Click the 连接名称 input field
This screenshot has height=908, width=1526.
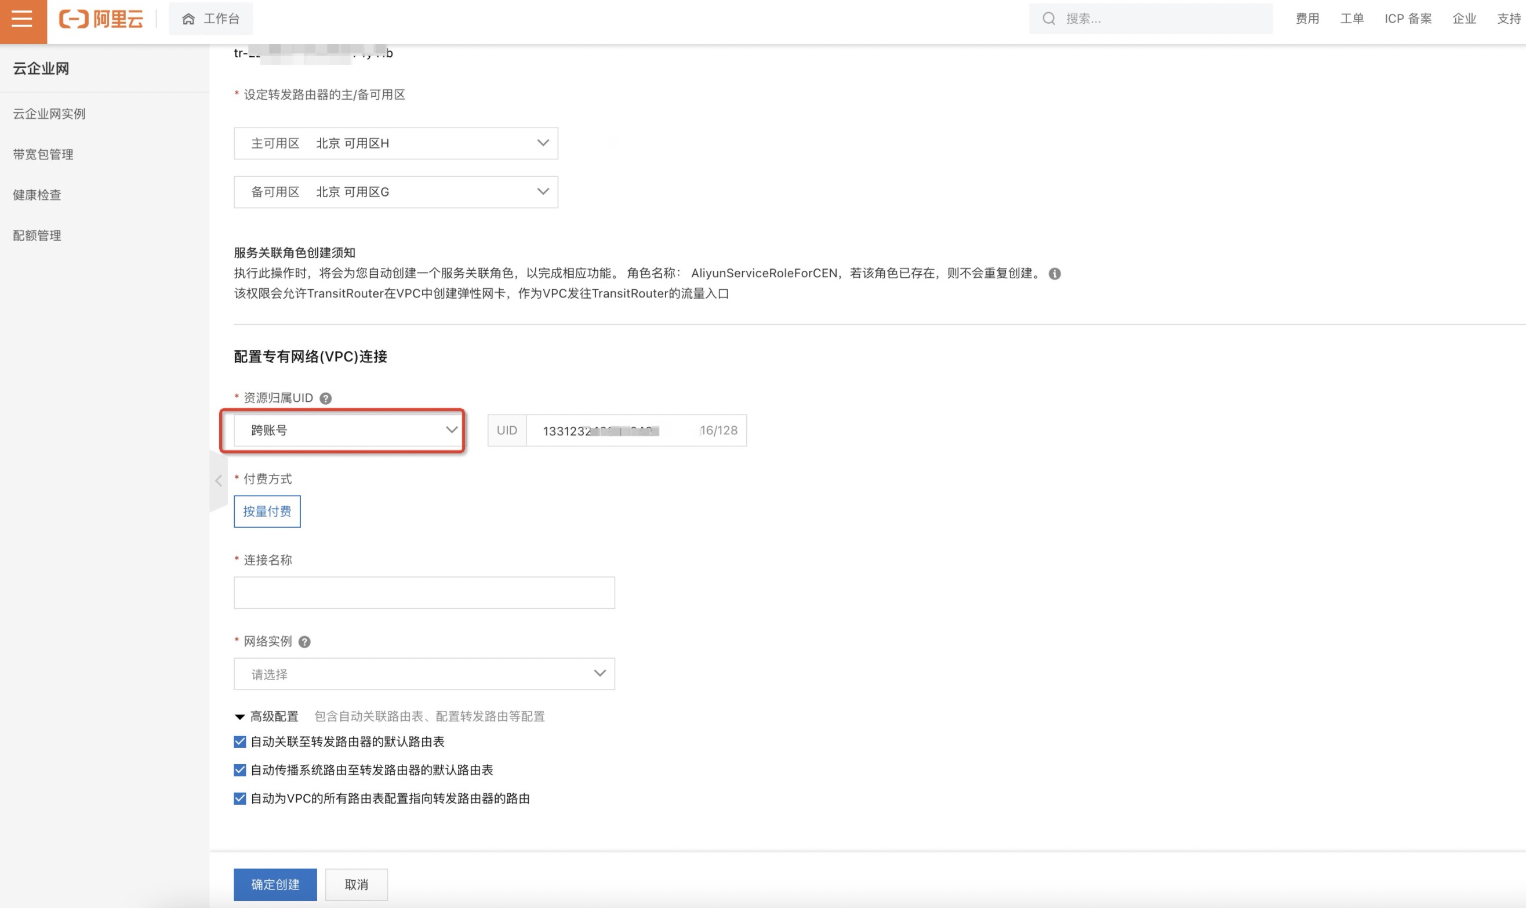tap(424, 592)
